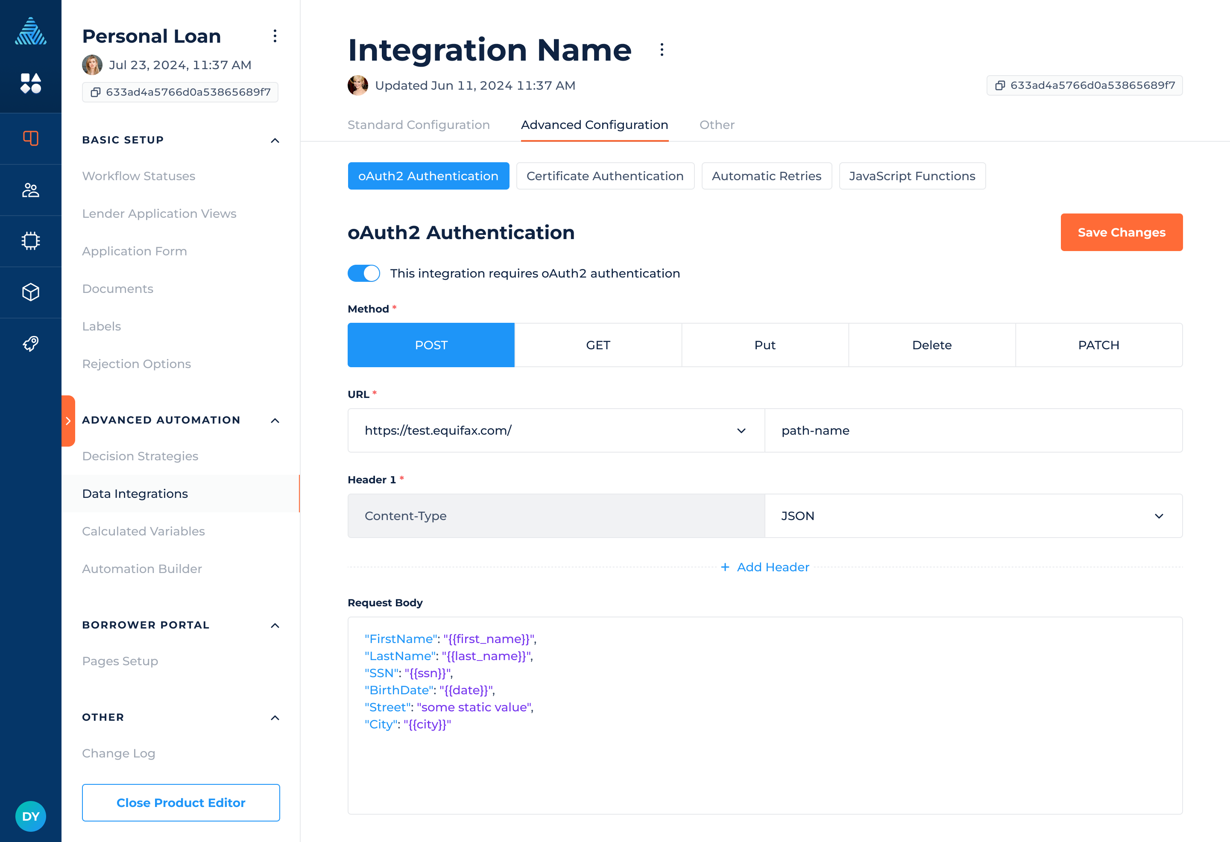Open Labels in sidebar

click(x=102, y=326)
